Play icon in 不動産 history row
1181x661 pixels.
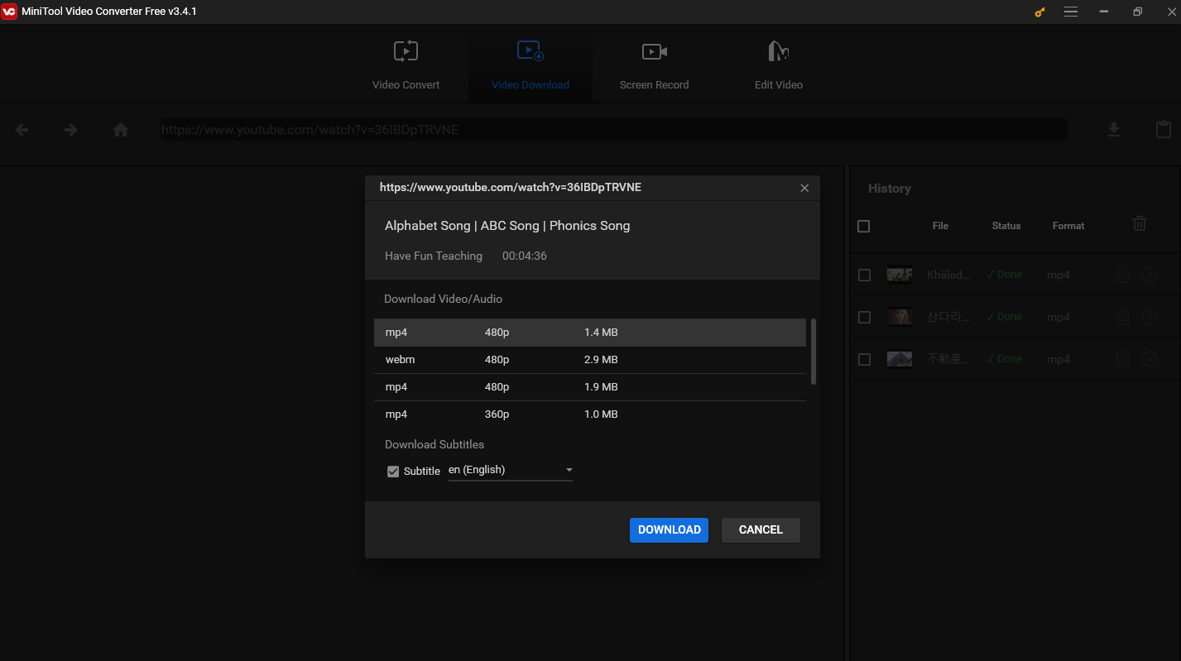tap(1149, 359)
